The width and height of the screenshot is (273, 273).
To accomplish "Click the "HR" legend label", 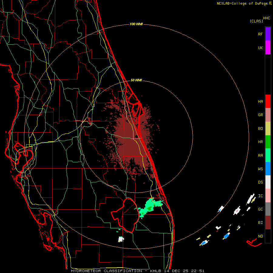I will point(260,142).
